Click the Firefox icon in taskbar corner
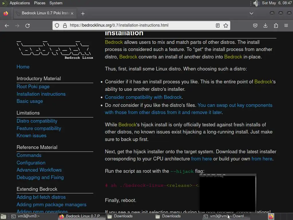293x220 pixels. (x=271, y=217)
